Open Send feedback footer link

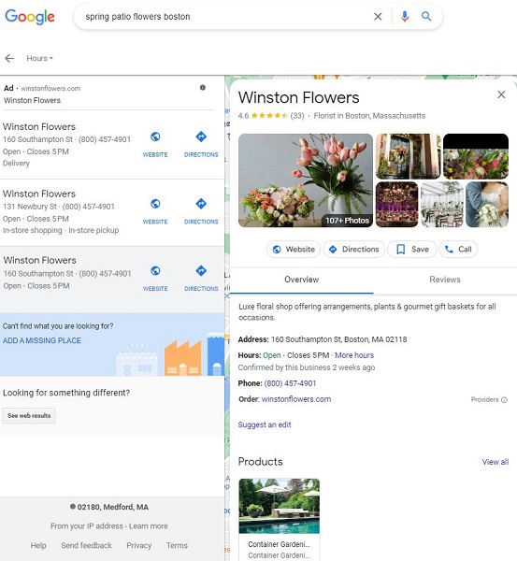[86, 545]
